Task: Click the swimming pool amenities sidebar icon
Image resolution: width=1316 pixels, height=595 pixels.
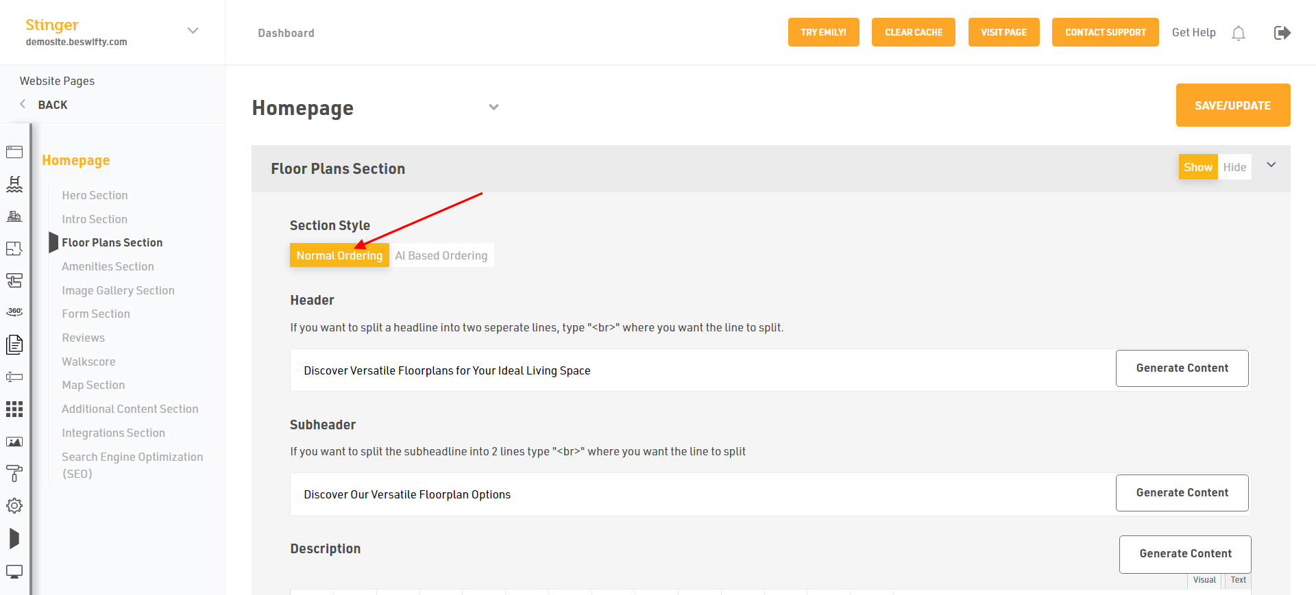Action: (14, 184)
